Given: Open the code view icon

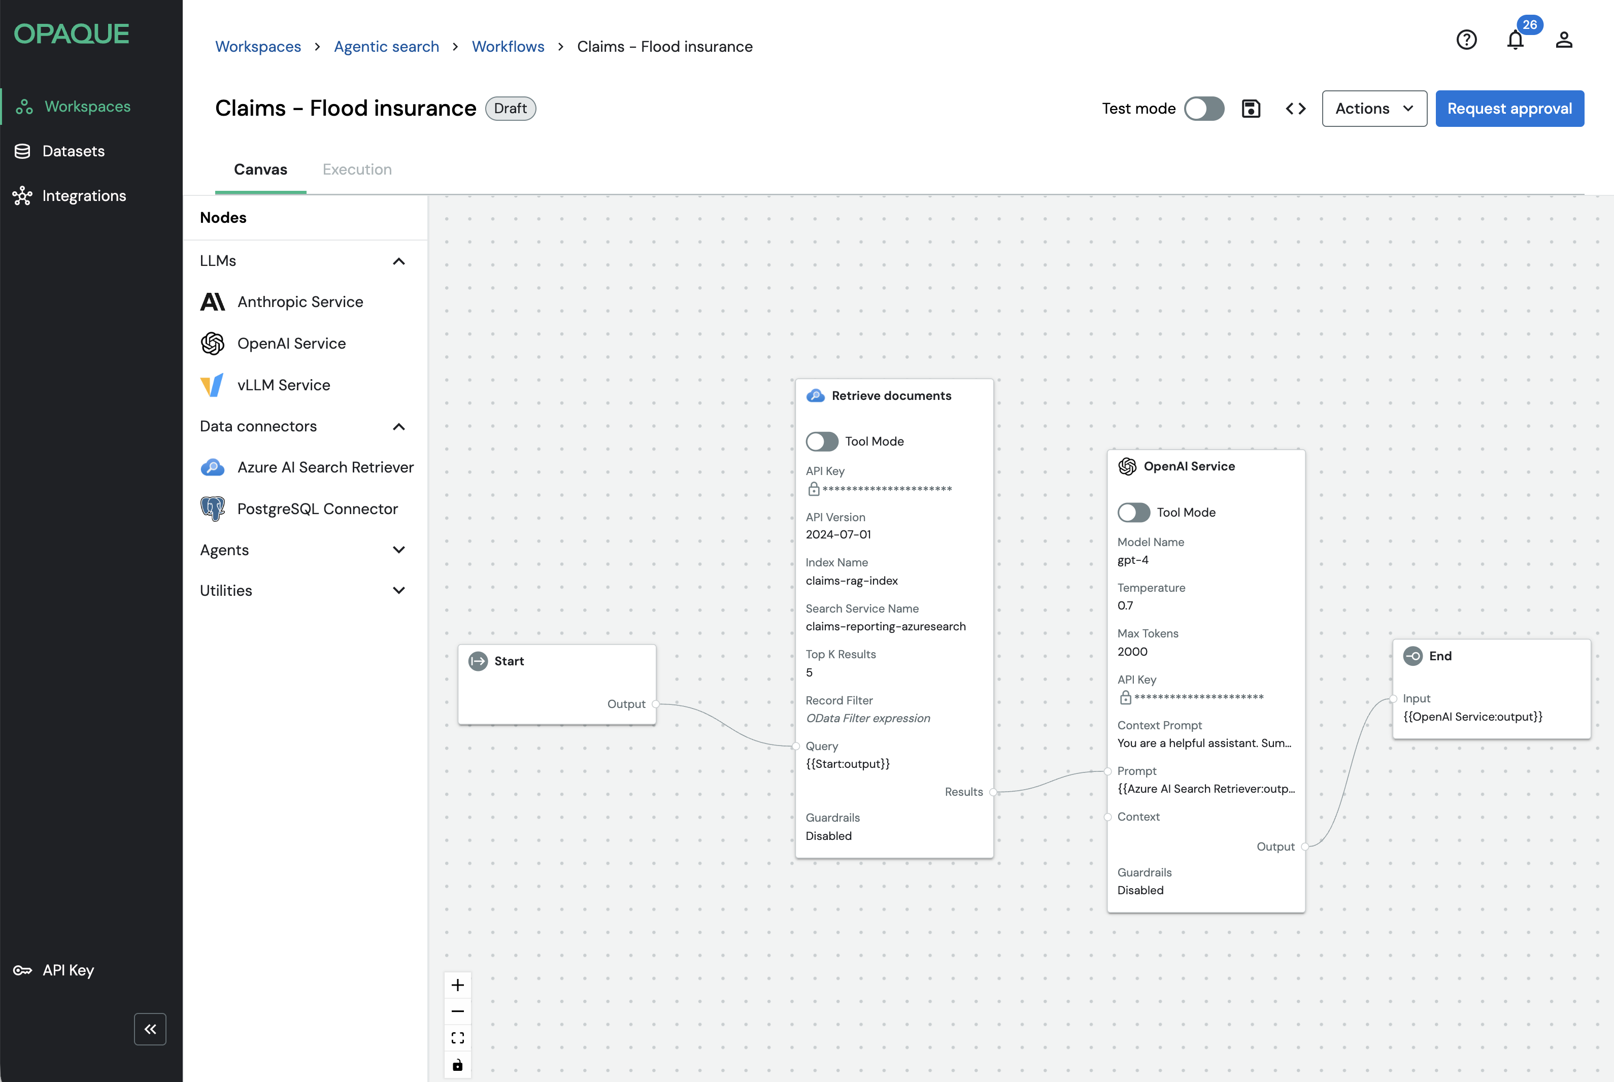Looking at the screenshot, I should click(1295, 108).
